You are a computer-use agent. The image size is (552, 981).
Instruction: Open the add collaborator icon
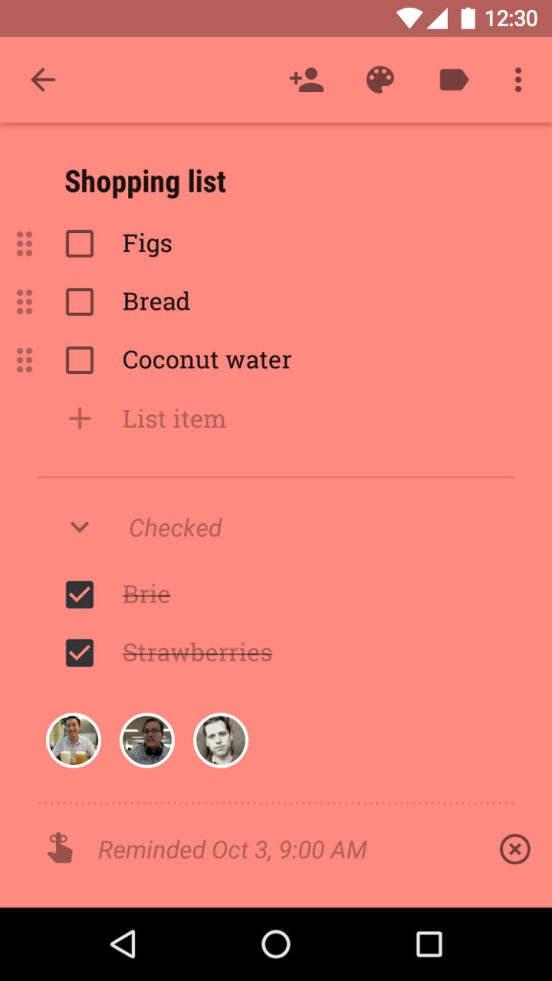307,80
